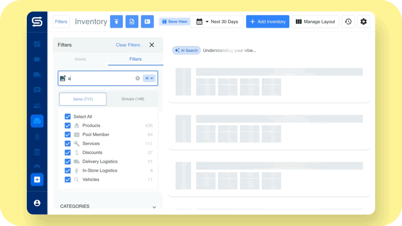This screenshot has height=226, width=402.
Task: Open the delivery truck icon in the sidebar
Action: (x=37, y=75)
